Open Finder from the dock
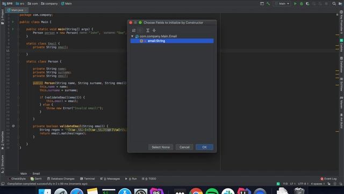Viewport: 344px width, 194px height. click(45, 191)
